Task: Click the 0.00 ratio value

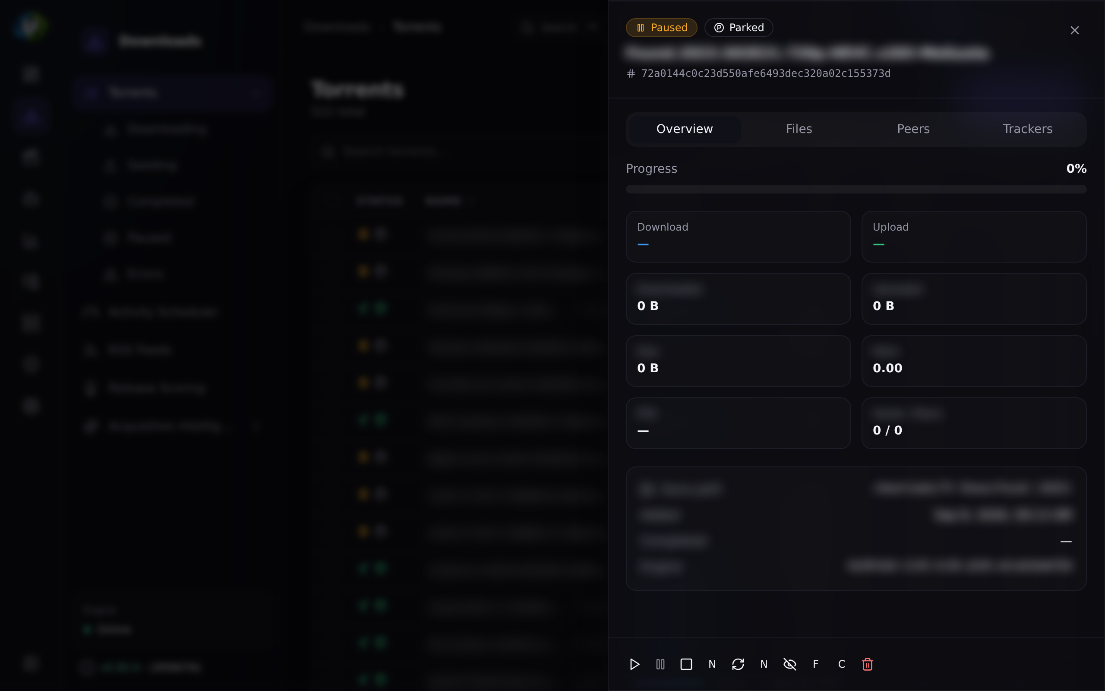Action: coord(887,368)
